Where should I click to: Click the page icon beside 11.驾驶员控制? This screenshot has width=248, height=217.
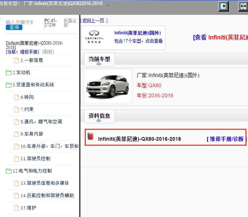click(x=17, y=159)
